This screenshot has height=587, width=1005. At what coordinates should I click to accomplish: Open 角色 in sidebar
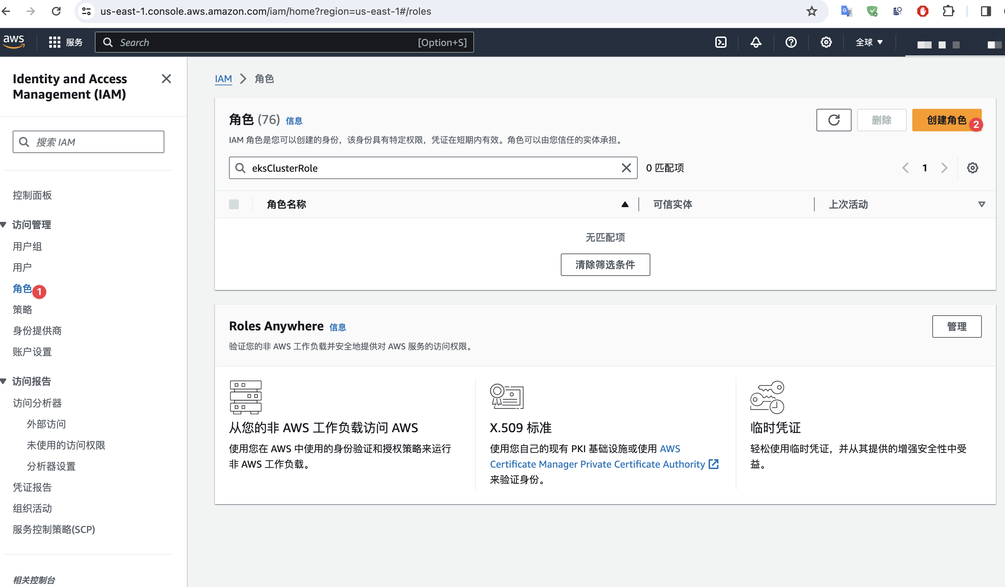[x=22, y=289]
